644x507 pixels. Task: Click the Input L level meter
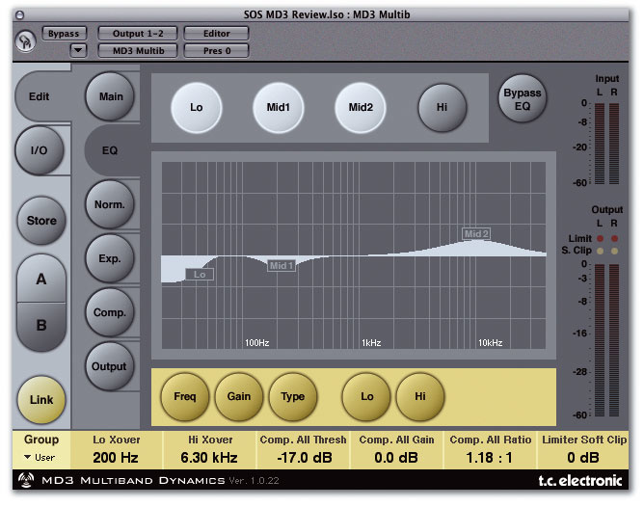pyautogui.click(x=600, y=144)
